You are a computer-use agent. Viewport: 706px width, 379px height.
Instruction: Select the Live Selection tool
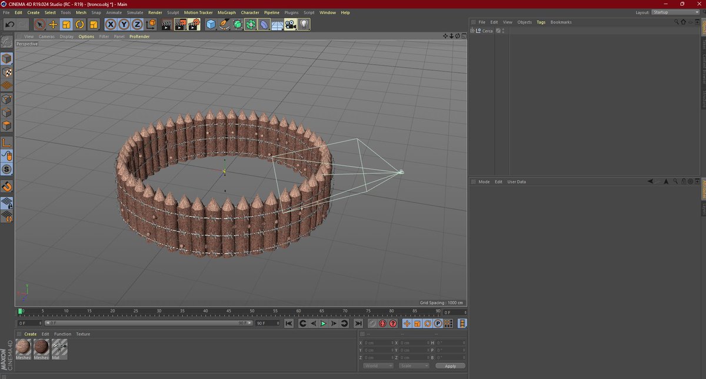pyautogui.click(x=39, y=25)
